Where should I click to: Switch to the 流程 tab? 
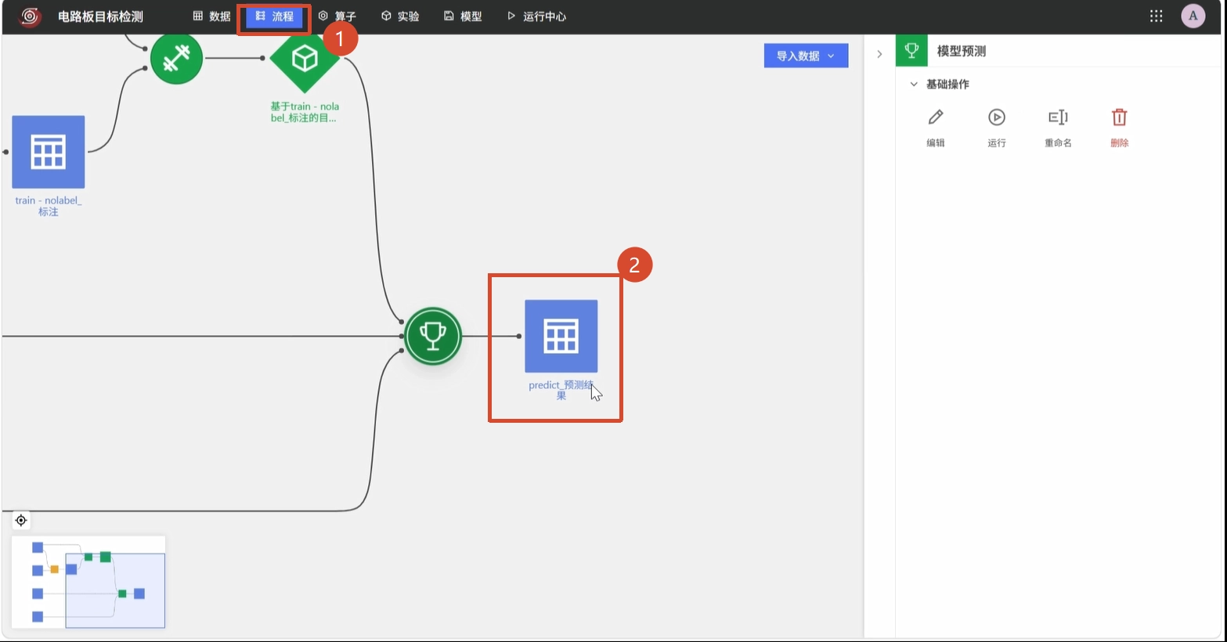tap(274, 16)
